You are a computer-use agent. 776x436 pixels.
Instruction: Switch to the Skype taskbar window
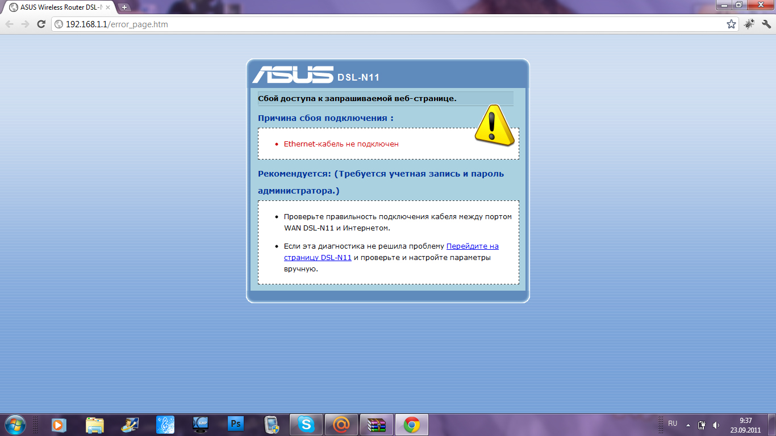306,424
